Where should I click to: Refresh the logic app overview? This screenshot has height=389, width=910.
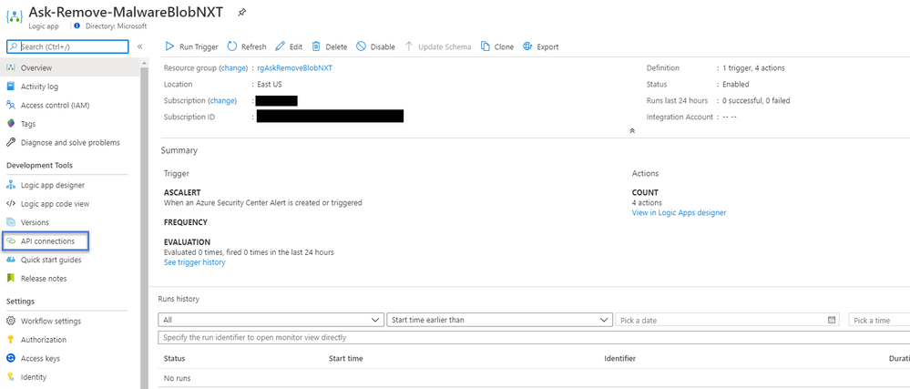point(247,47)
